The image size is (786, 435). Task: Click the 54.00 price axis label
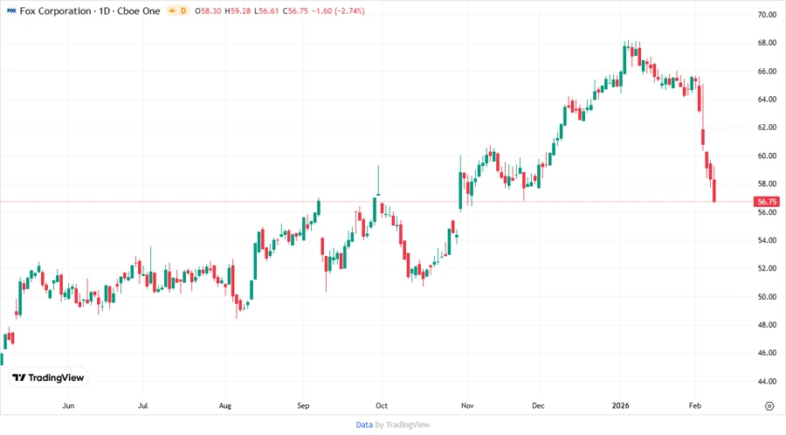tap(767, 240)
